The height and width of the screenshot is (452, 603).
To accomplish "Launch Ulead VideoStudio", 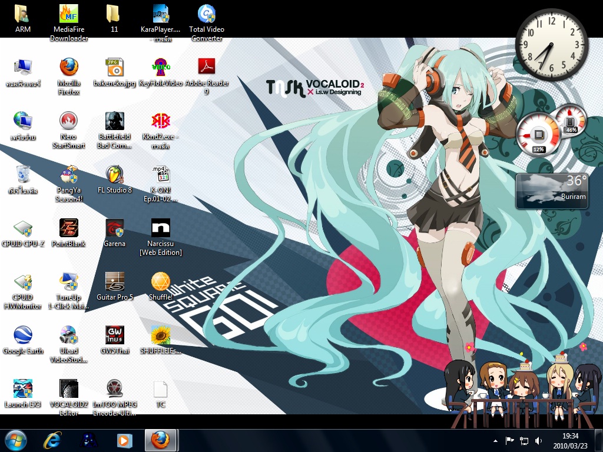I will pyautogui.click(x=69, y=344).
